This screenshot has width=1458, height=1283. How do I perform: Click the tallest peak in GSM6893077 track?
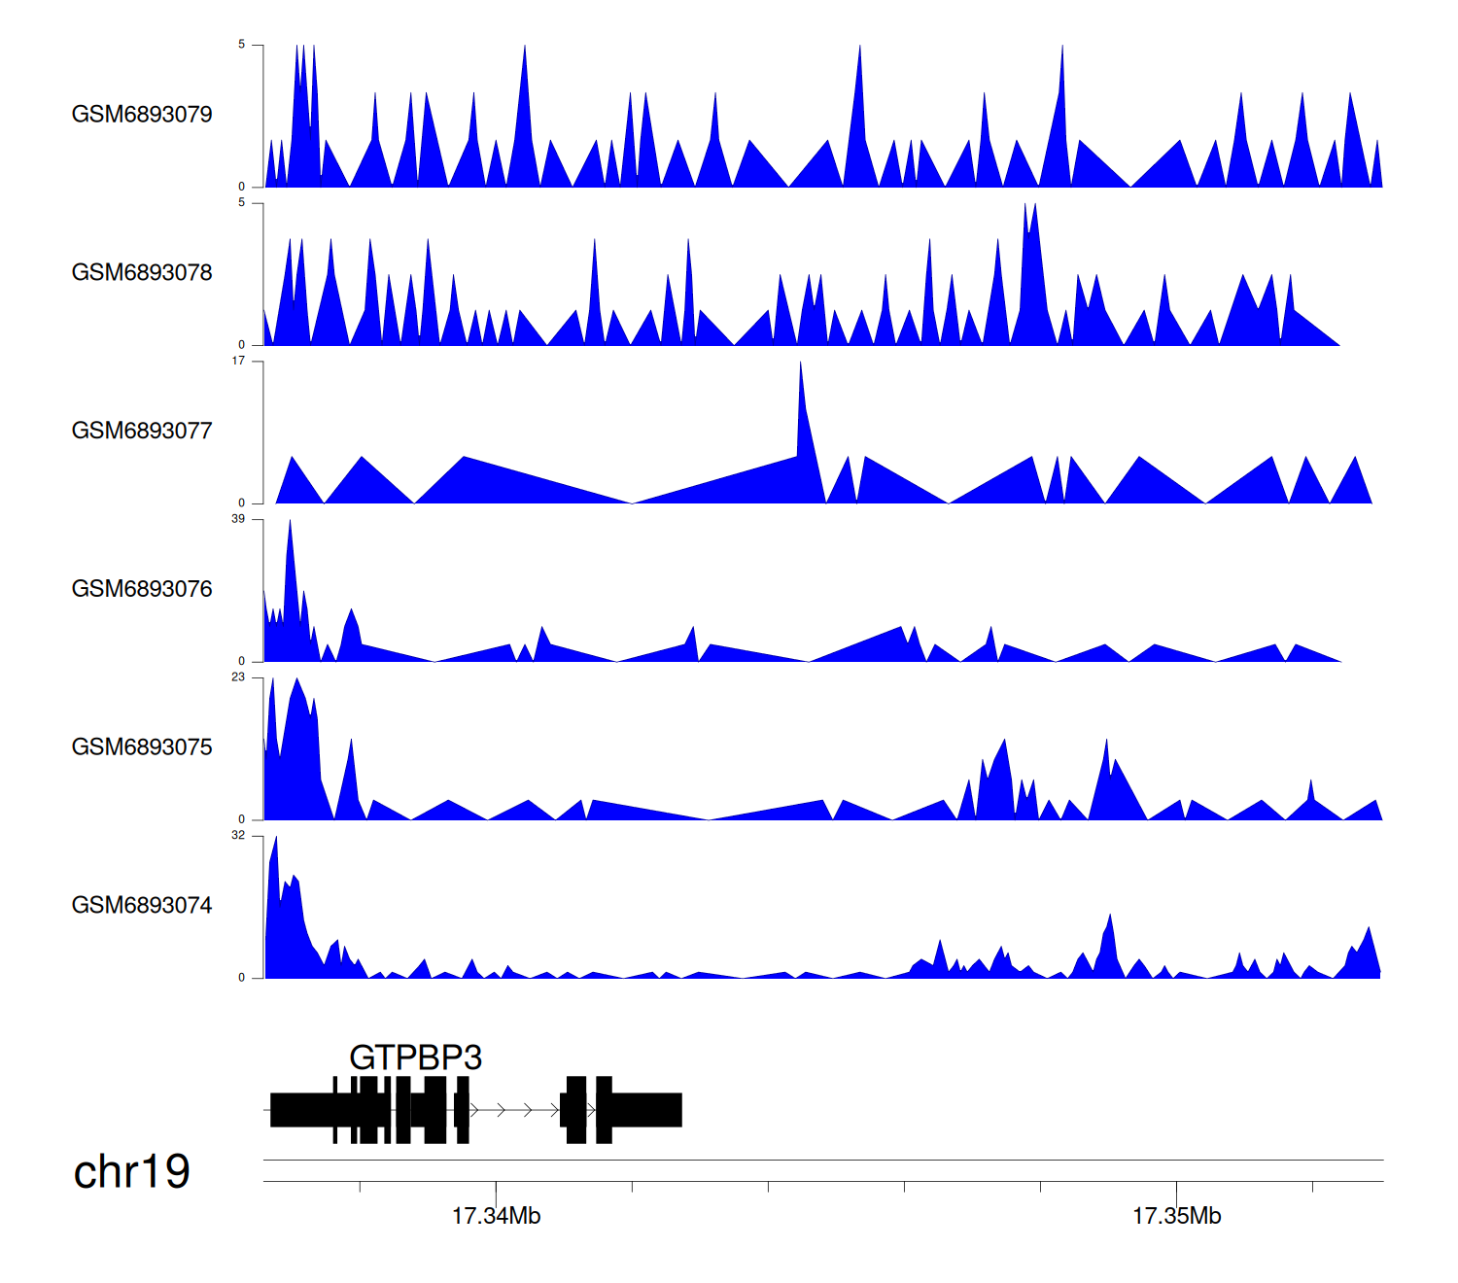click(801, 369)
